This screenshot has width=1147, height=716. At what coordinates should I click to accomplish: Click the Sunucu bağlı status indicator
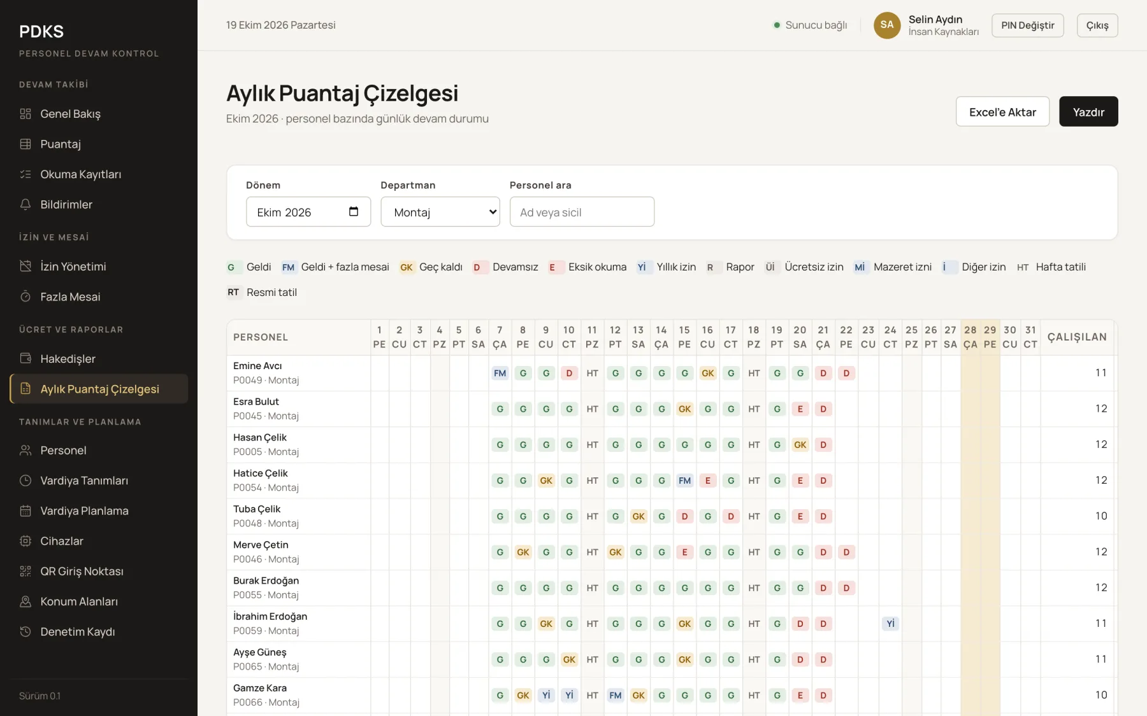pos(810,25)
